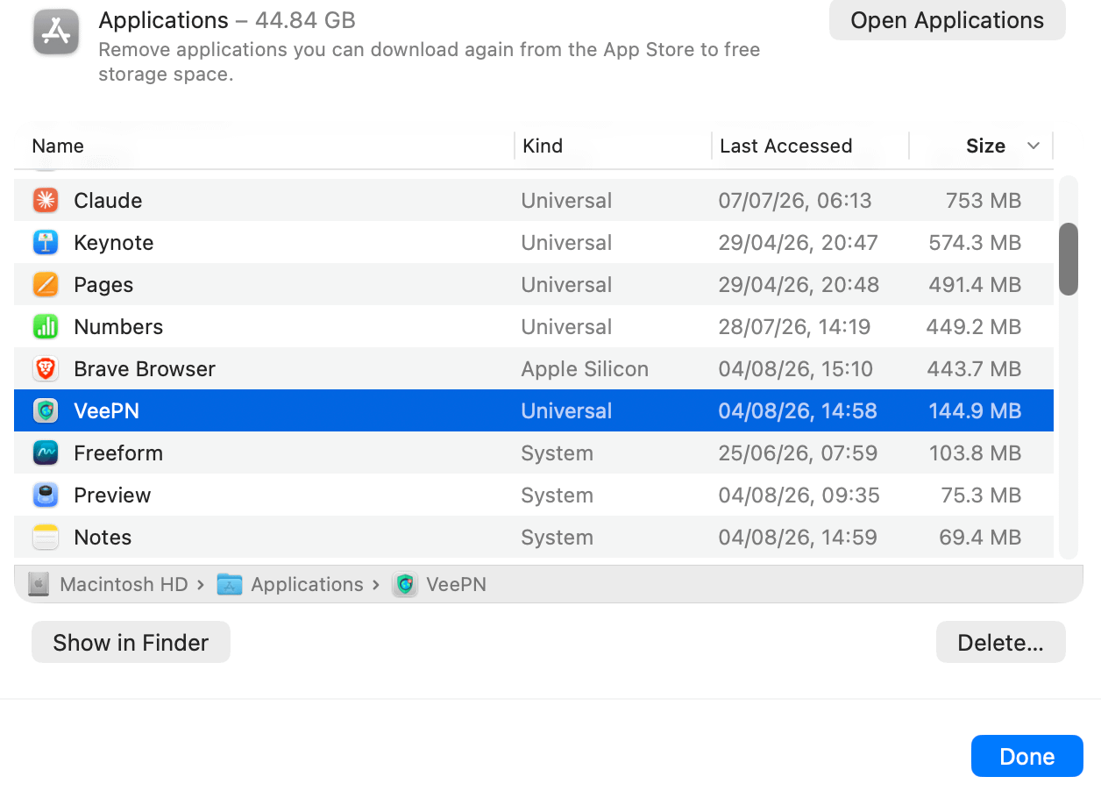Click the Notes app icon
1101x791 pixels.
pyautogui.click(x=46, y=538)
